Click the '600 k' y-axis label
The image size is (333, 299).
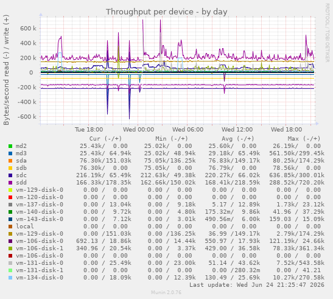[28, 29]
